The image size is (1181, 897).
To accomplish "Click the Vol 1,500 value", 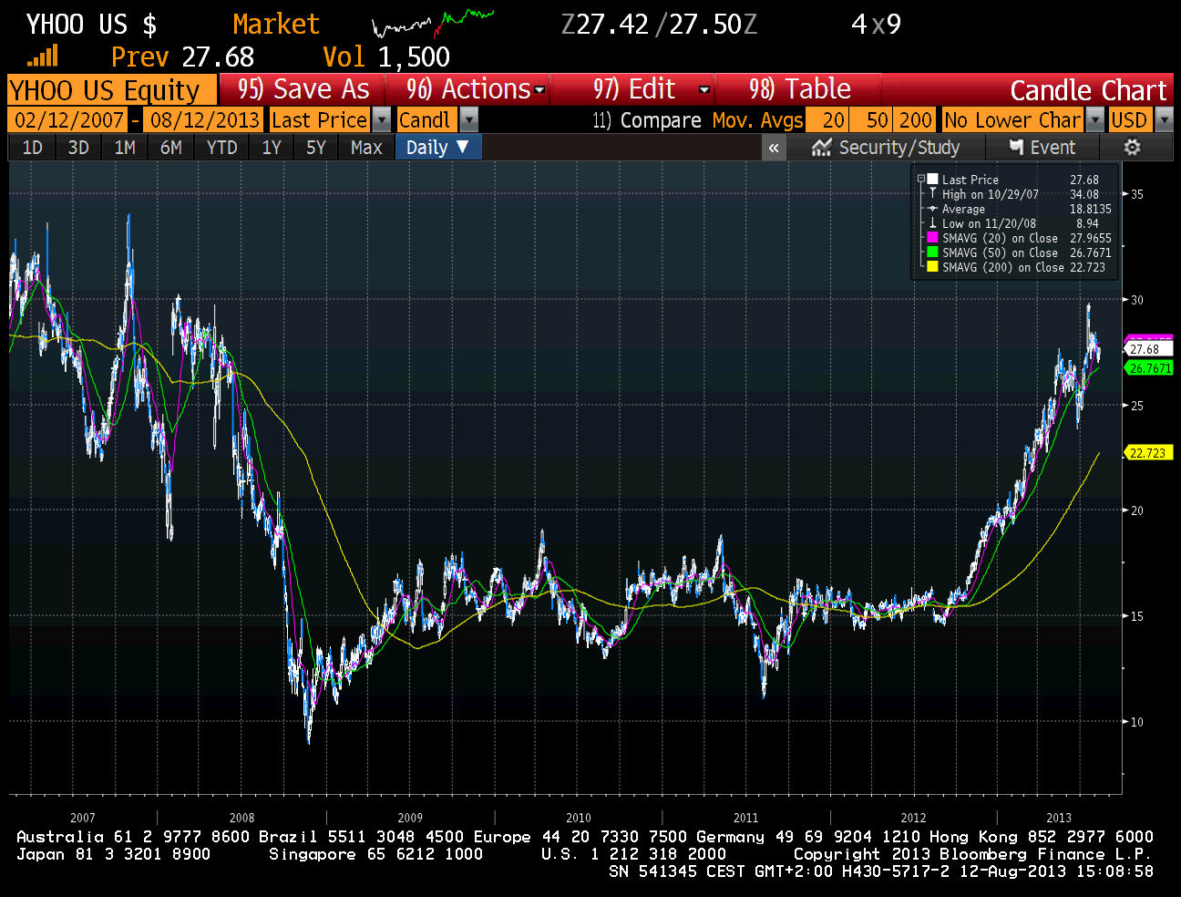I will point(386,57).
